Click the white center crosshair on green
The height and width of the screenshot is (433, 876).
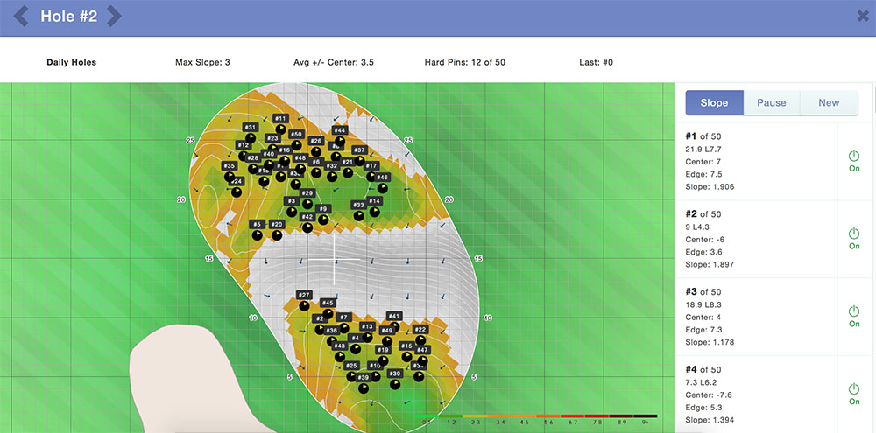[334, 260]
